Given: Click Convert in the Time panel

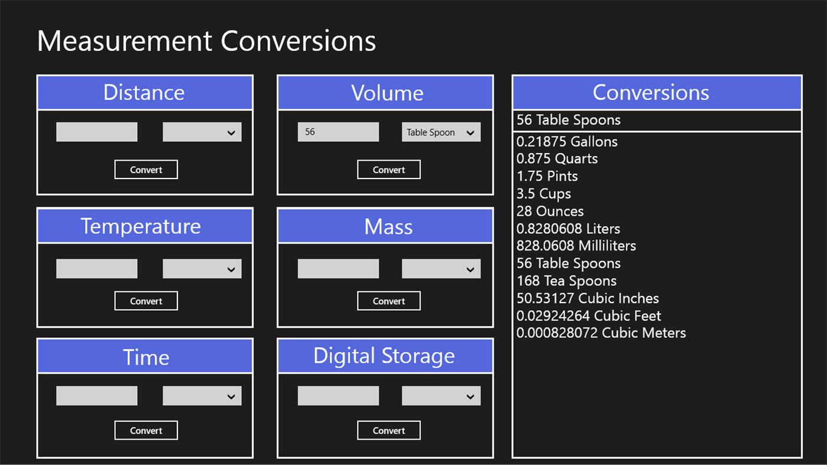Looking at the screenshot, I should 145,430.
